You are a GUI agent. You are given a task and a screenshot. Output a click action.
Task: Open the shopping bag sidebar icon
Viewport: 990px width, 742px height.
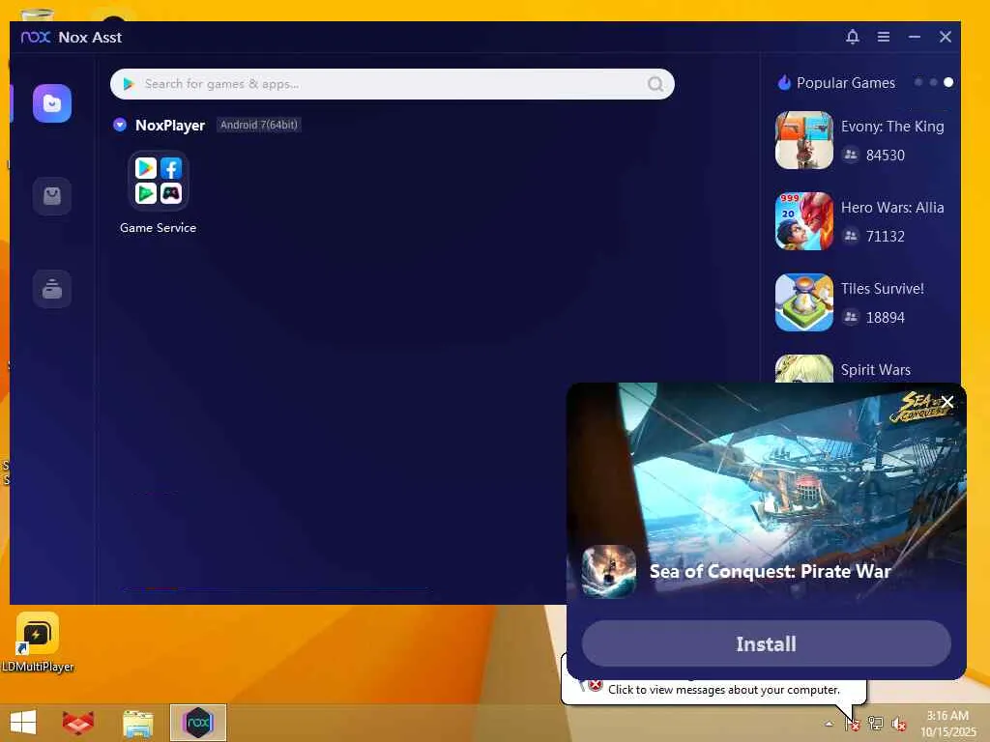click(x=52, y=196)
